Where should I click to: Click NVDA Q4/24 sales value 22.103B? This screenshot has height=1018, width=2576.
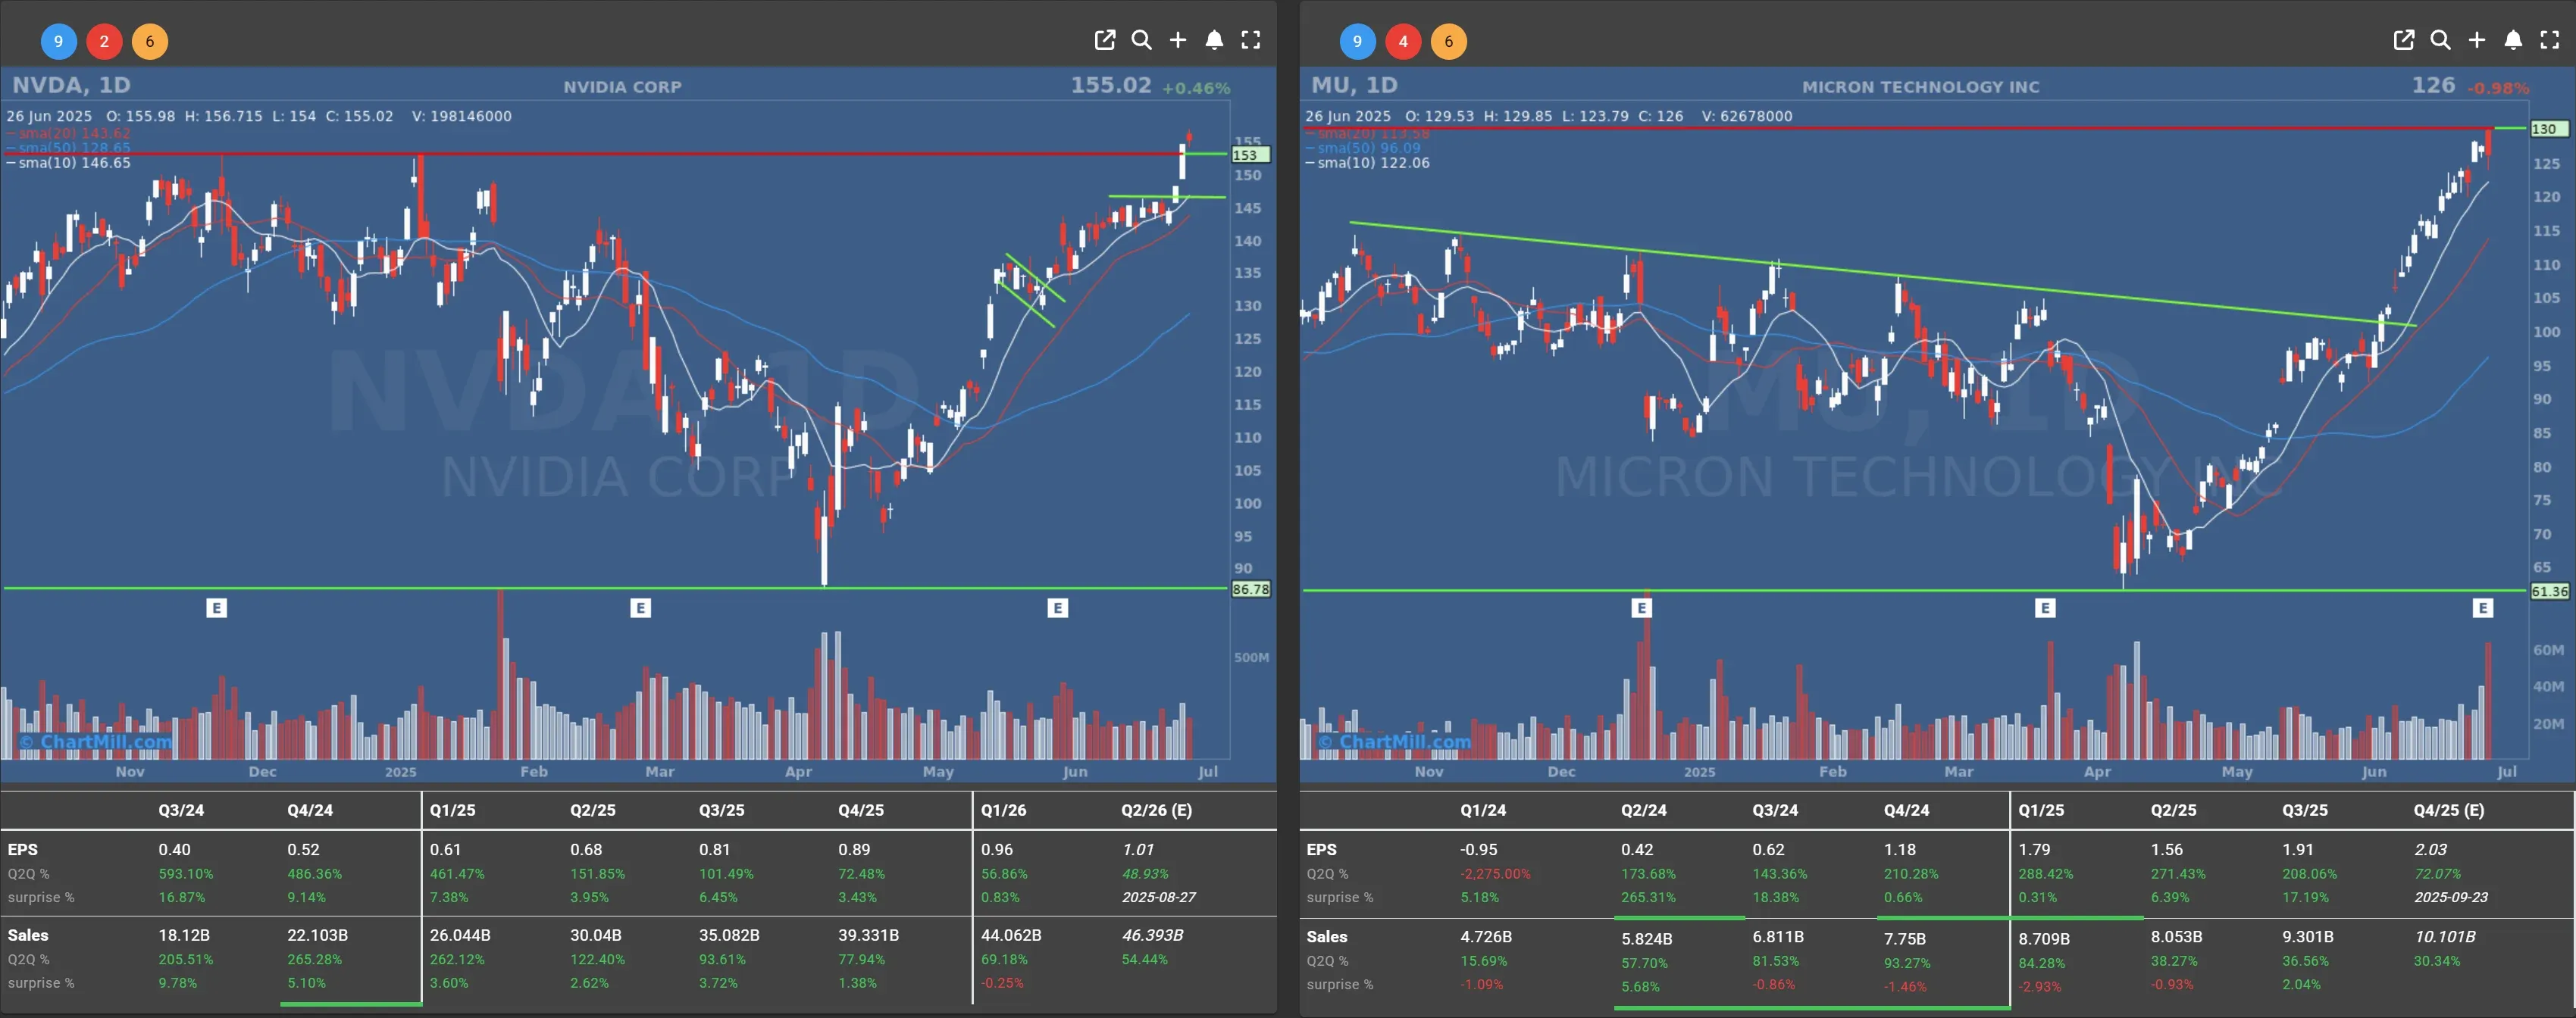[x=318, y=935]
